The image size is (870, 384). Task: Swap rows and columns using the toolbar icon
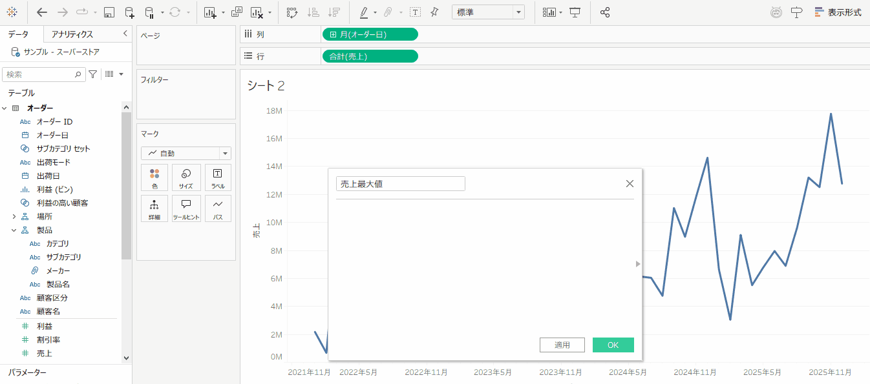tap(292, 12)
